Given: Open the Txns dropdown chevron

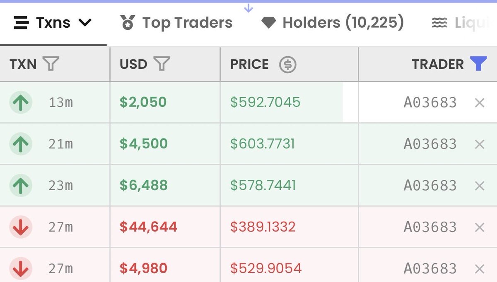Looking at the screenshot, I should coord(85,23).
